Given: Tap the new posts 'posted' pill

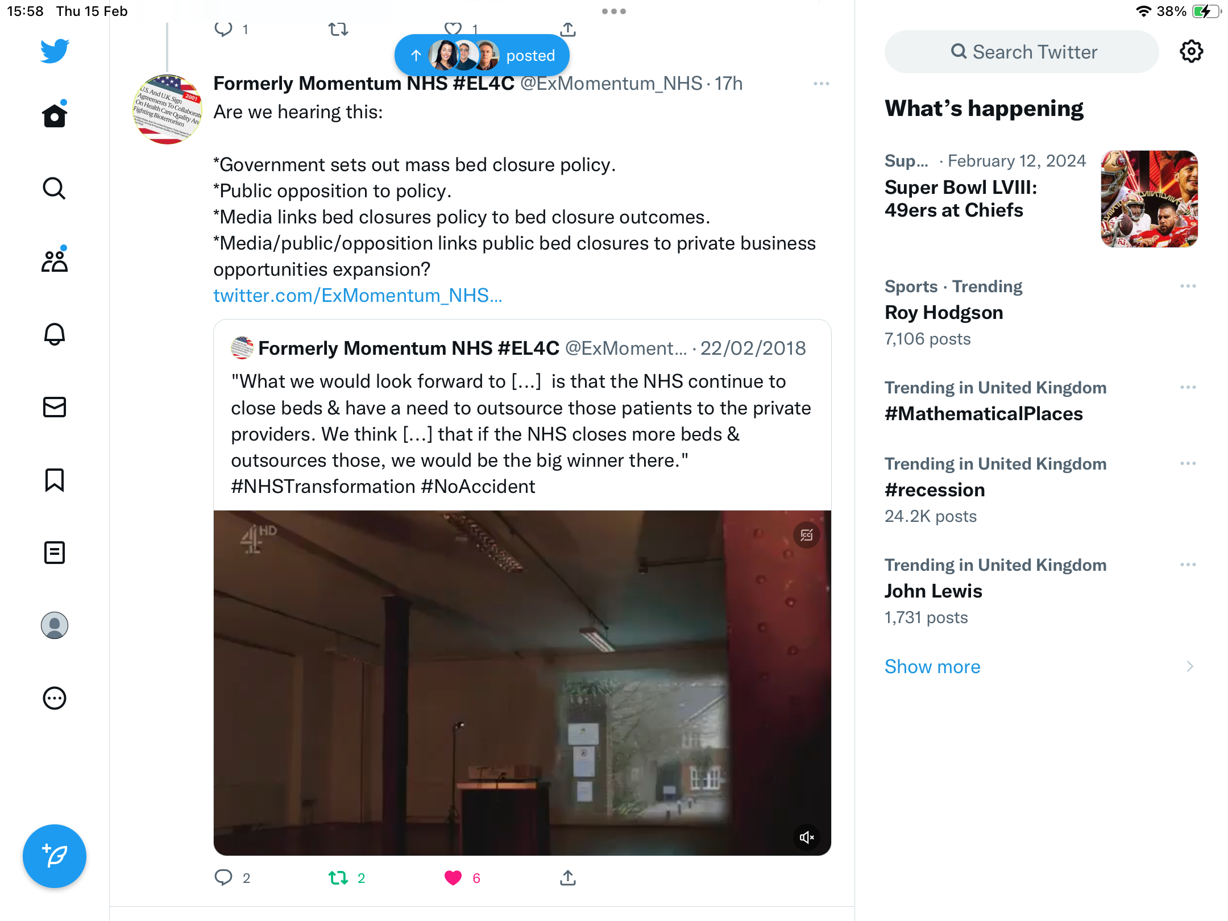Looking at the screenshot, I should pos(482,55).
